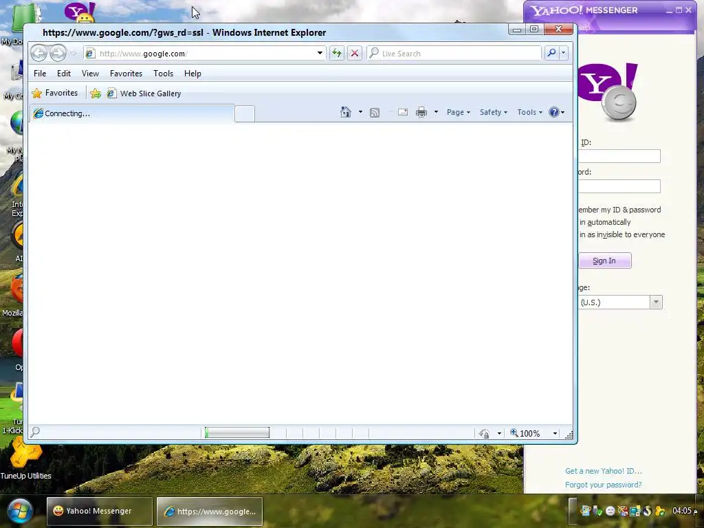Click the magnifier icon in IE status bar
The image size is (704, 528).
pyautogui.click(x=36, y=432)
